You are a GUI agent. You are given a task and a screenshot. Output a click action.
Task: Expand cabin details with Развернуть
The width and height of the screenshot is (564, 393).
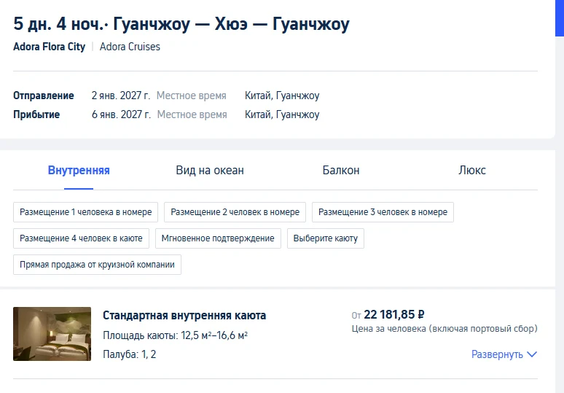click(x=504, y=354)
